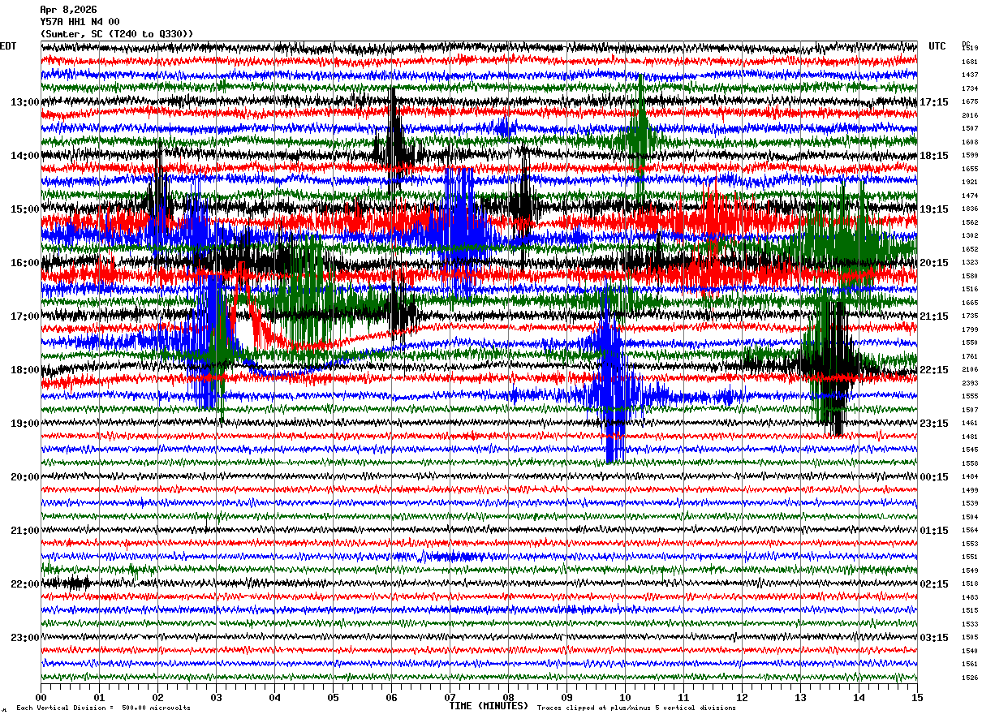The image size is (982, 719).
Task: Click the '03' minute axis tick label
Action: (216, 697)
